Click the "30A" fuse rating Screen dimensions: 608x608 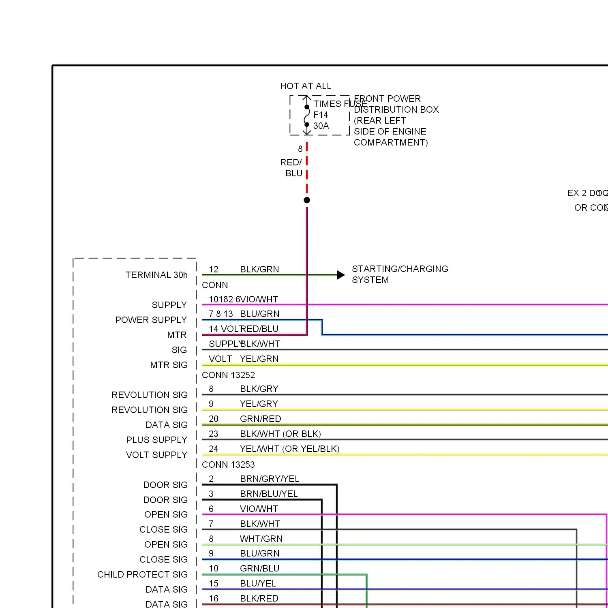click(321, 126)
